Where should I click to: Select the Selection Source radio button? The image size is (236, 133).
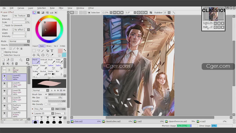click(2, 55)
